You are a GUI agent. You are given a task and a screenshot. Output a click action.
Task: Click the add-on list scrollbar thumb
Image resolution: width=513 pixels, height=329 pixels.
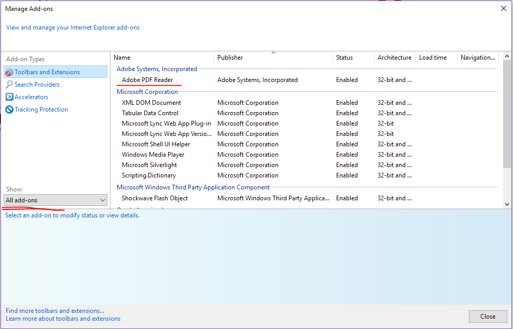[x=507, y=115]
